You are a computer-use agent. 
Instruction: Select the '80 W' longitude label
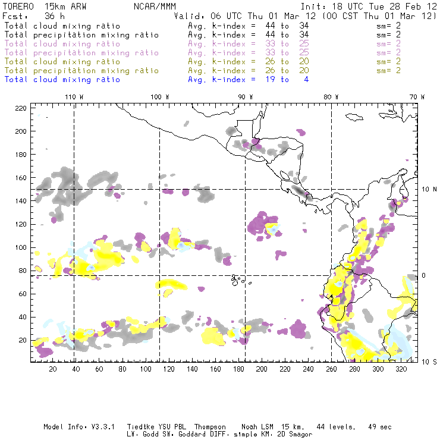pyautogui.click(x=331, y=97)
